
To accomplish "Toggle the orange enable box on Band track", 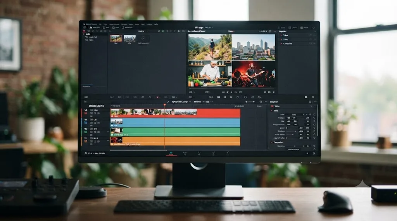I will point(86,141).
